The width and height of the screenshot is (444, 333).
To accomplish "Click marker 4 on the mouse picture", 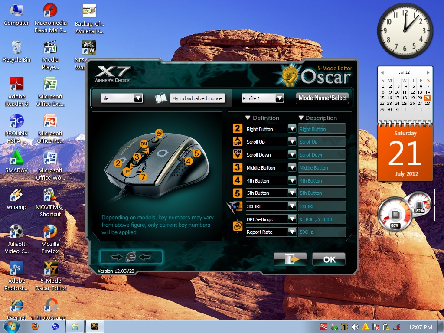I will click(x=189, y=161).
